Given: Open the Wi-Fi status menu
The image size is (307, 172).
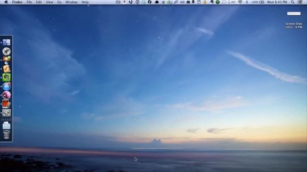Looking at the screenshot, I should point(240,2).
